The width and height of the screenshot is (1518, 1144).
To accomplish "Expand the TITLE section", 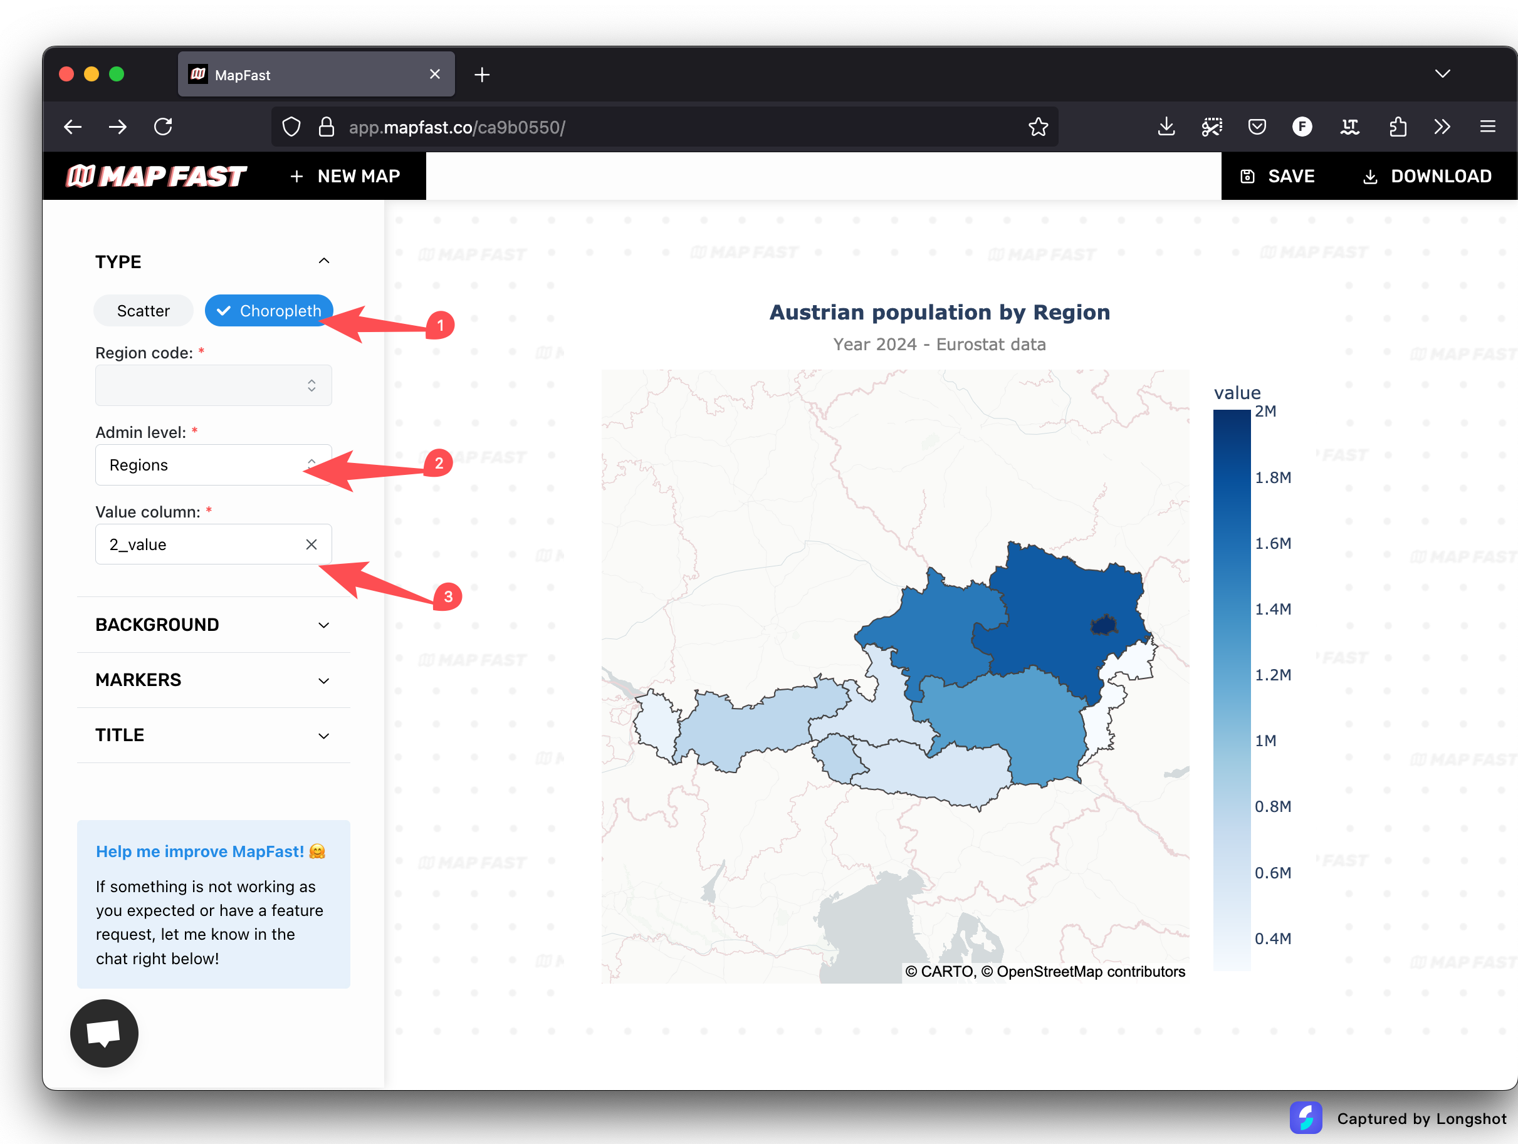I will (x=214, y=736).
